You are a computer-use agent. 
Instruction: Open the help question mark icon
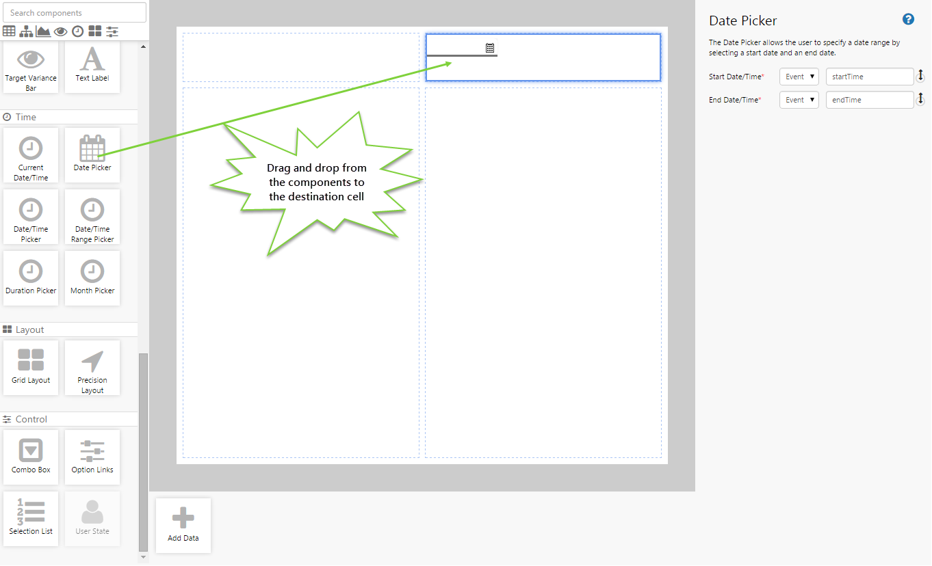tap(908, 20)
